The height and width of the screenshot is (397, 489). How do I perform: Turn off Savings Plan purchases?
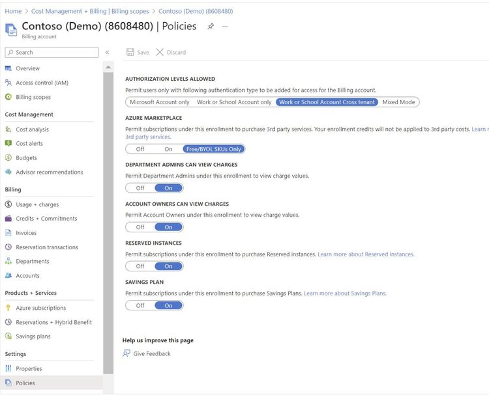[x=140, y=305]
